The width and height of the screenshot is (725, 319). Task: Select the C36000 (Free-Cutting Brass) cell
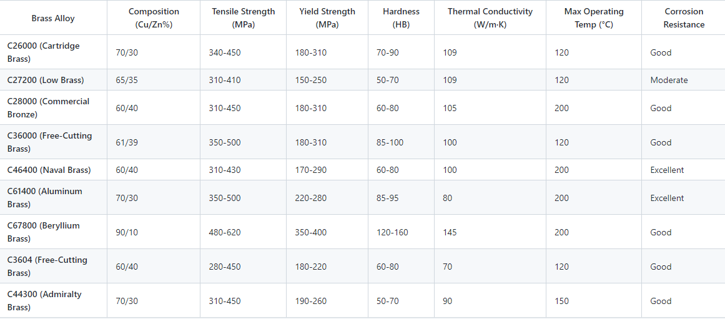point(49,142)
